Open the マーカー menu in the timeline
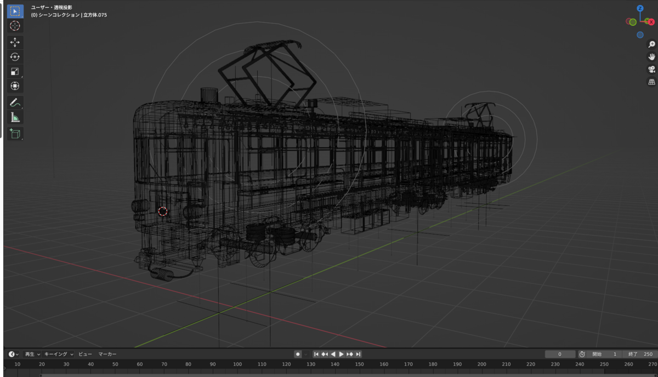This screenshot has width=658, height=377. click(107, 354)
